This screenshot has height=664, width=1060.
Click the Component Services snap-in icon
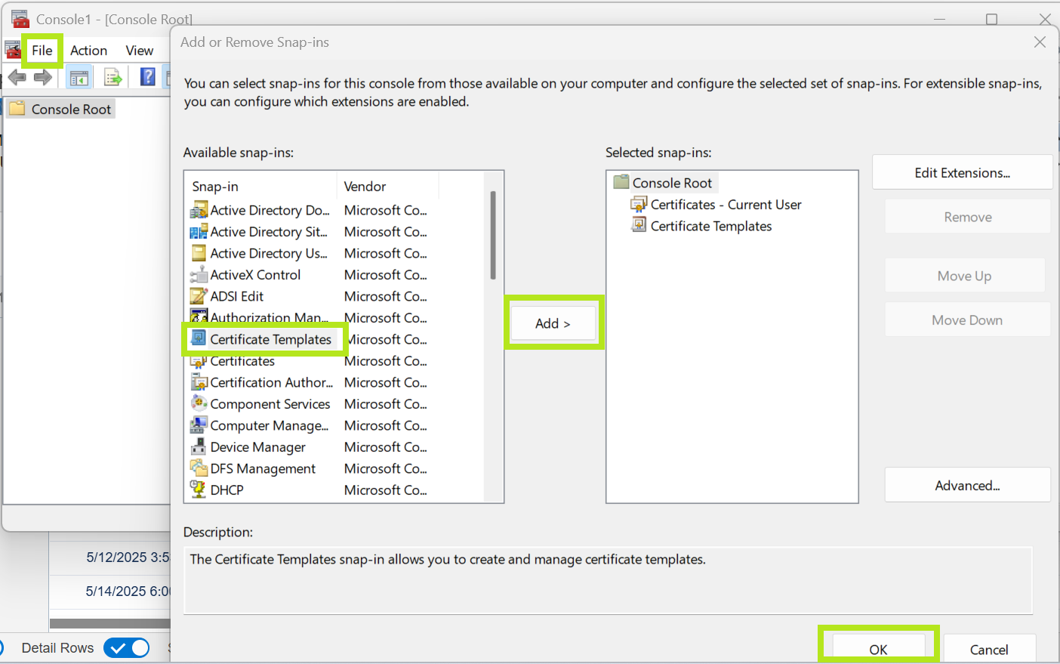click(x=199, y=403)
